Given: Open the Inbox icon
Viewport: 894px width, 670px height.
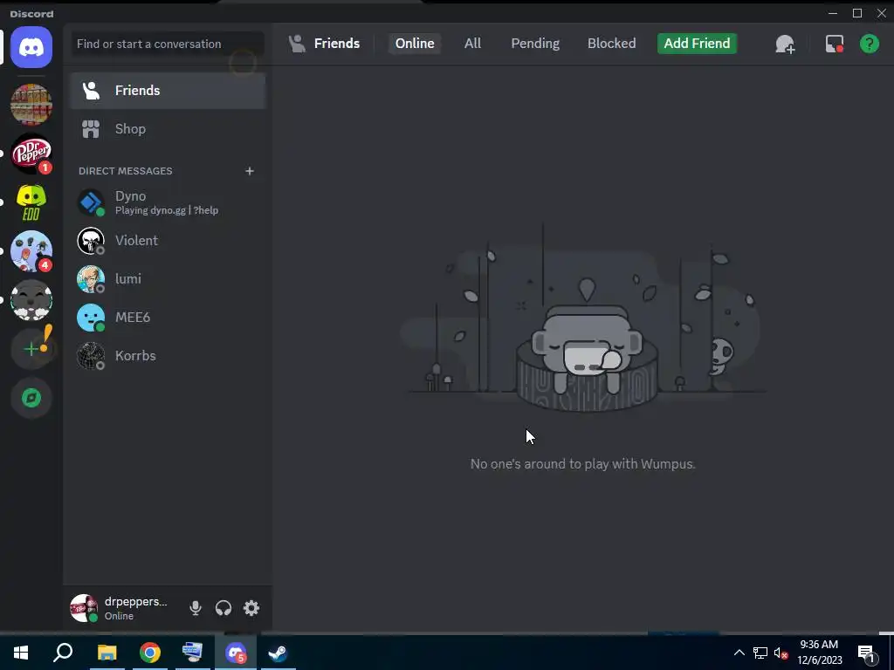Looking at the screenshot, I should point(834,44).
